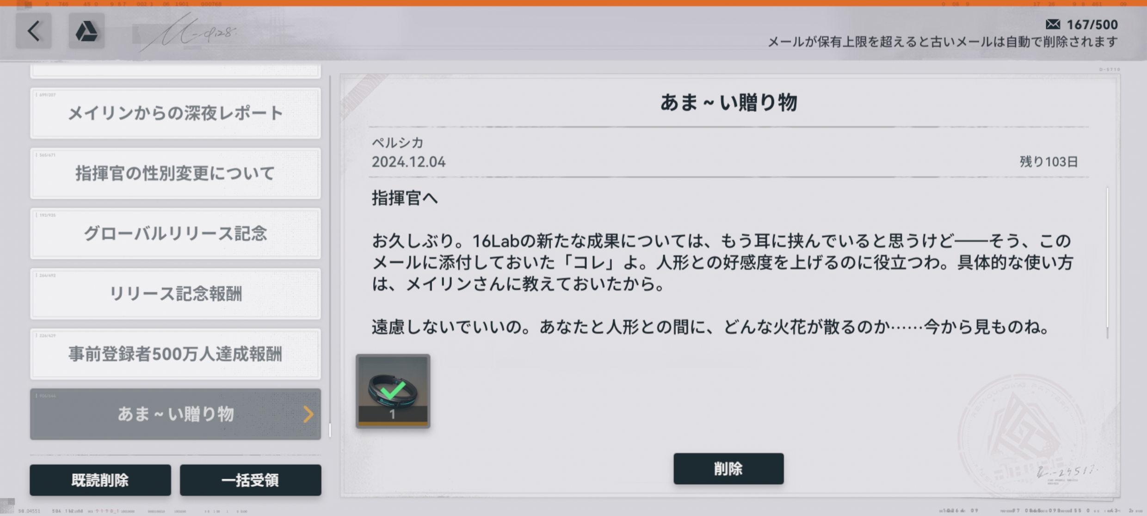Click 一括受領 to claim all
This screenshot has width=1147, height=516.
click(x=250, y=480)
